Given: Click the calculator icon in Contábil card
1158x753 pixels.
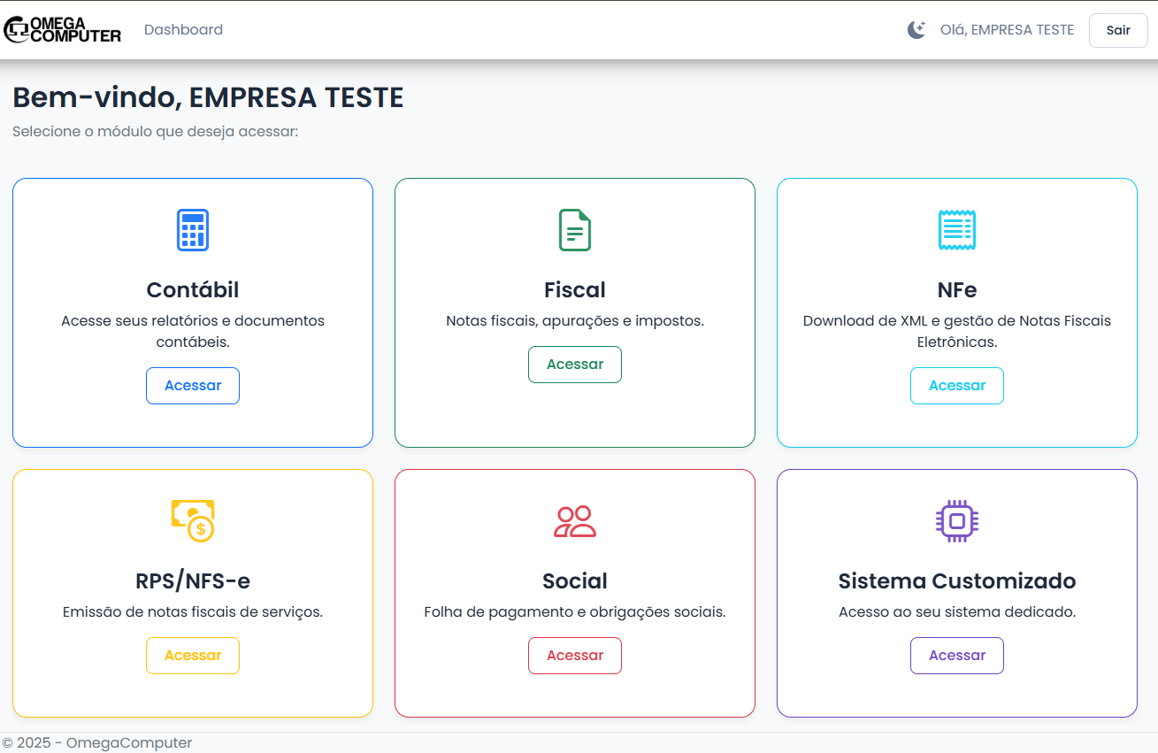Looking at the screenshot, I should (193, 230).
